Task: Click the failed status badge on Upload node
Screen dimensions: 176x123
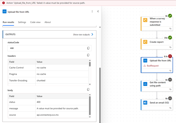Action: [170, 56]
